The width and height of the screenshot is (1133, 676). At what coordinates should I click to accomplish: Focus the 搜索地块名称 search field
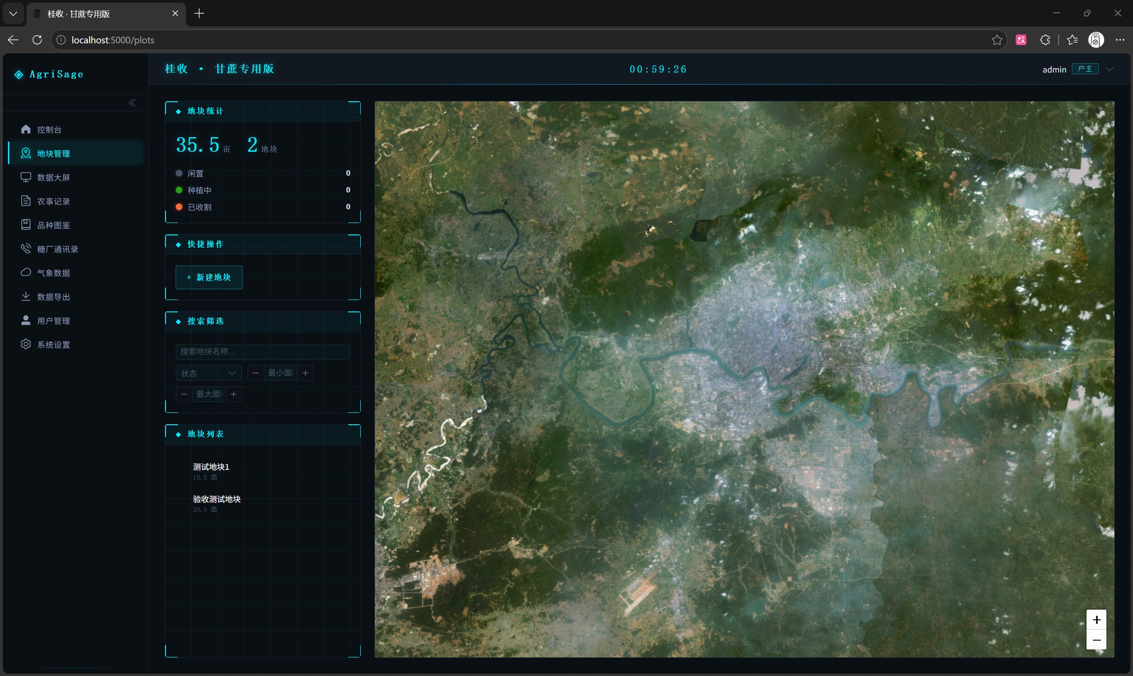(263, 351)
